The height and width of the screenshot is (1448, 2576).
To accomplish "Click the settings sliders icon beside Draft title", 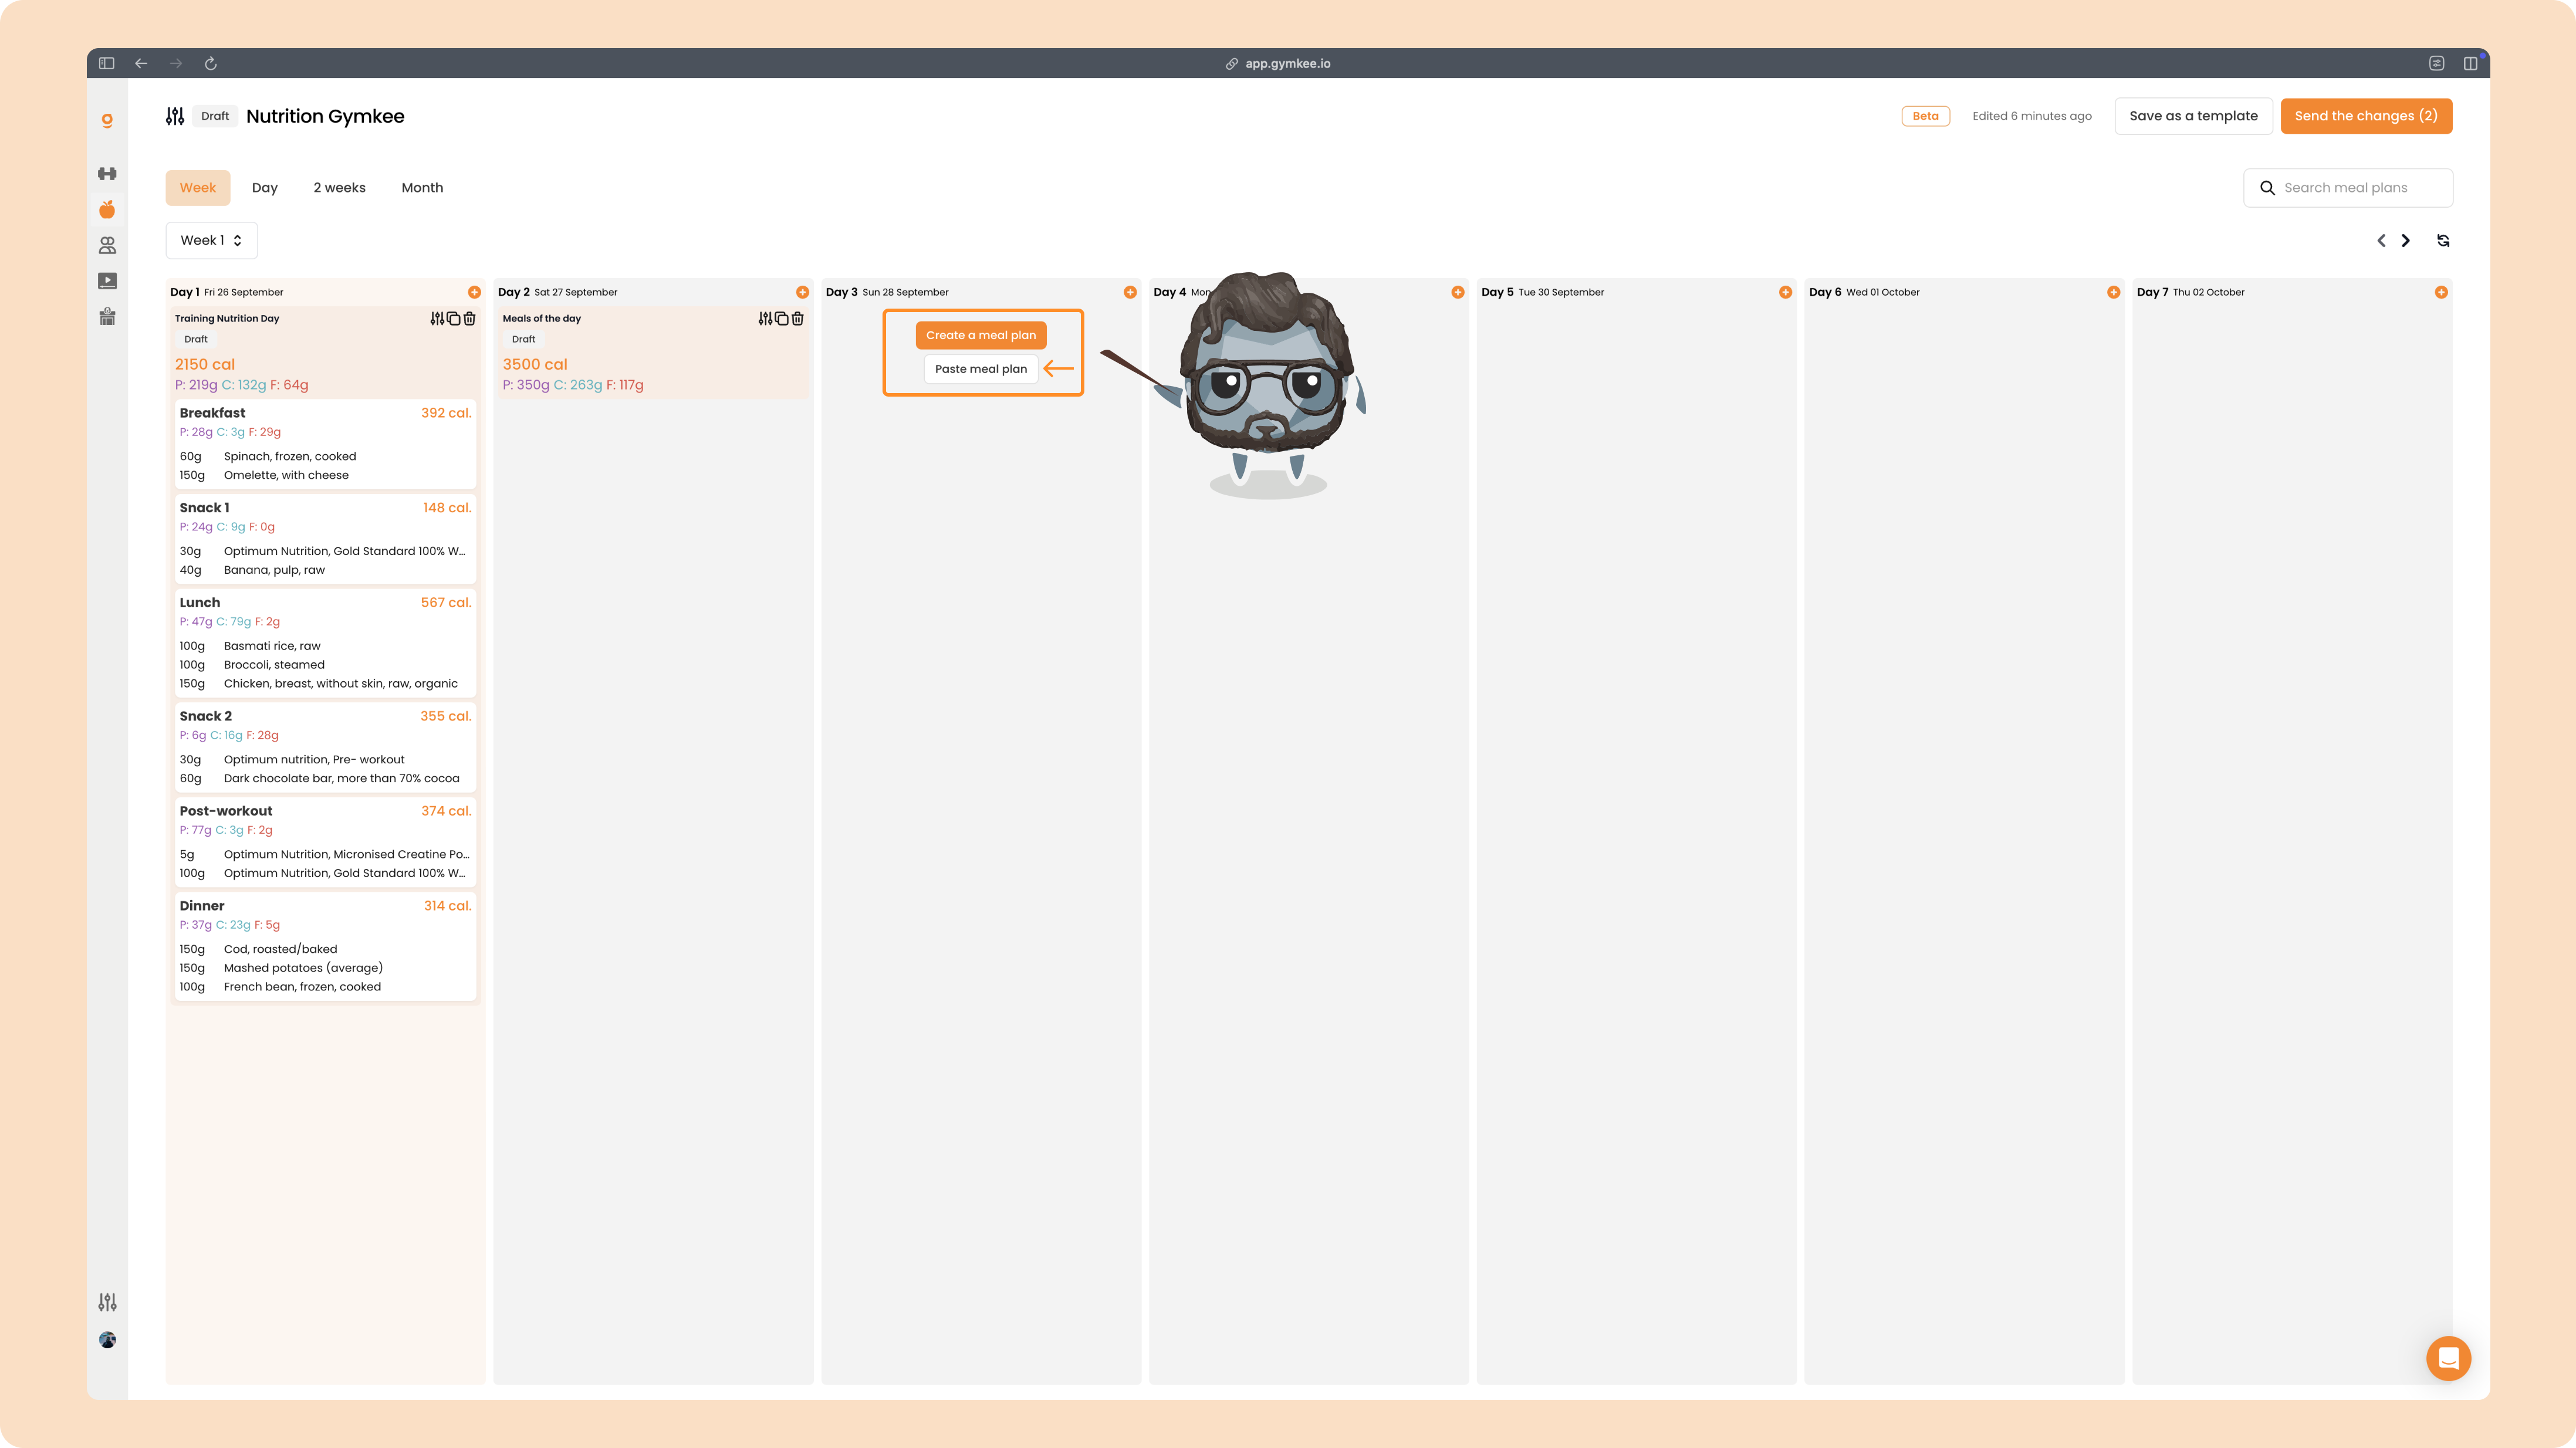I will (x=175, y=116).
